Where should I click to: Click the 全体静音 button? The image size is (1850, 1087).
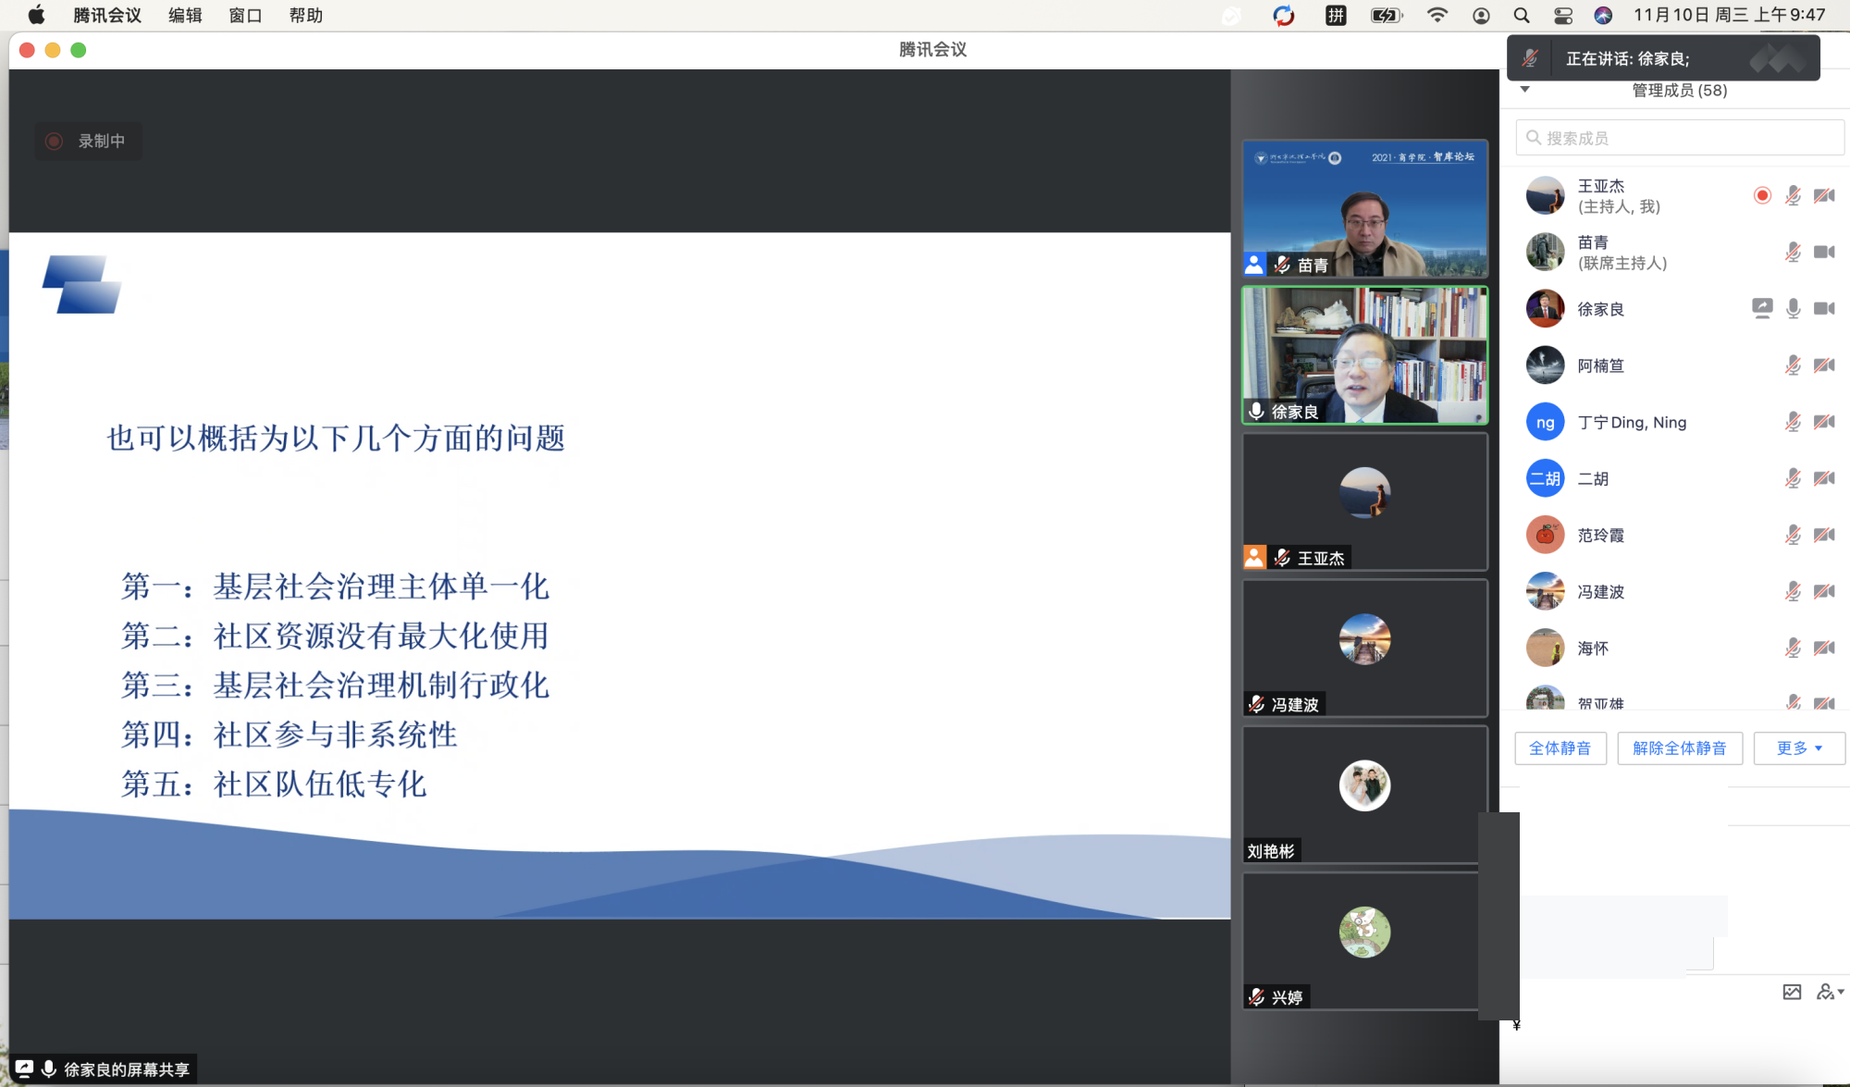pyautogui.click(x=1560, y=747)
